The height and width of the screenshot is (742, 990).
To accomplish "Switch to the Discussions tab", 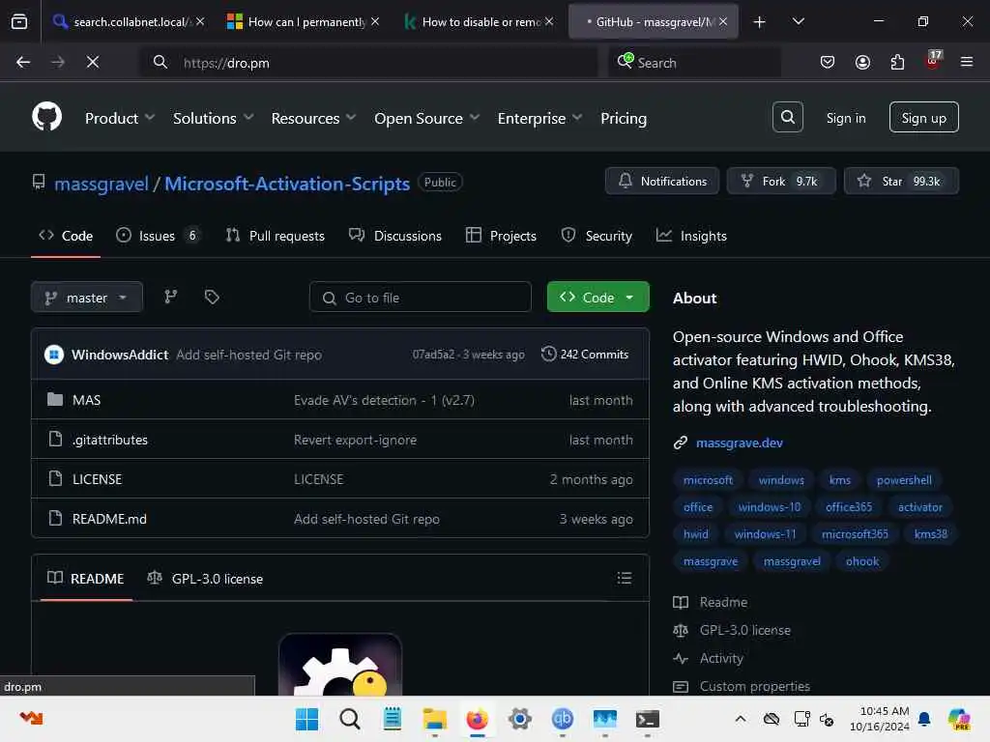I will [x=395, y=236].
